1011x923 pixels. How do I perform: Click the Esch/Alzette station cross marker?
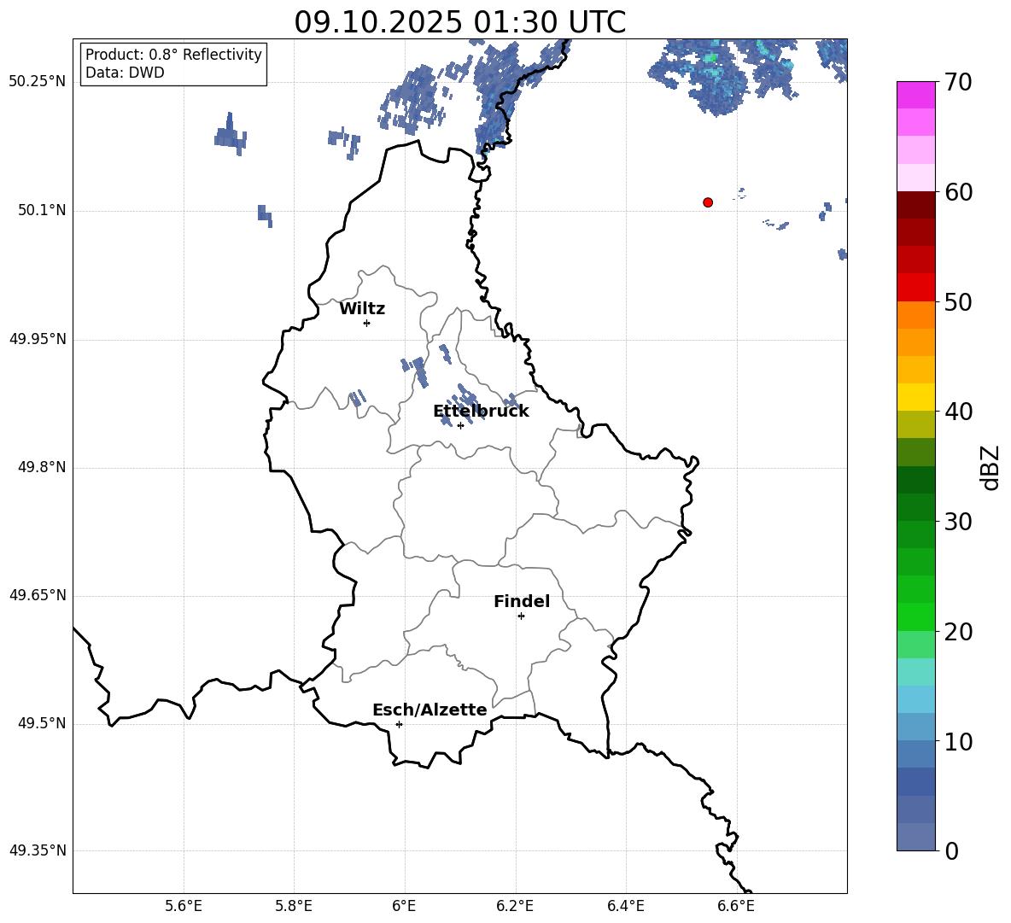click(399, 724)
